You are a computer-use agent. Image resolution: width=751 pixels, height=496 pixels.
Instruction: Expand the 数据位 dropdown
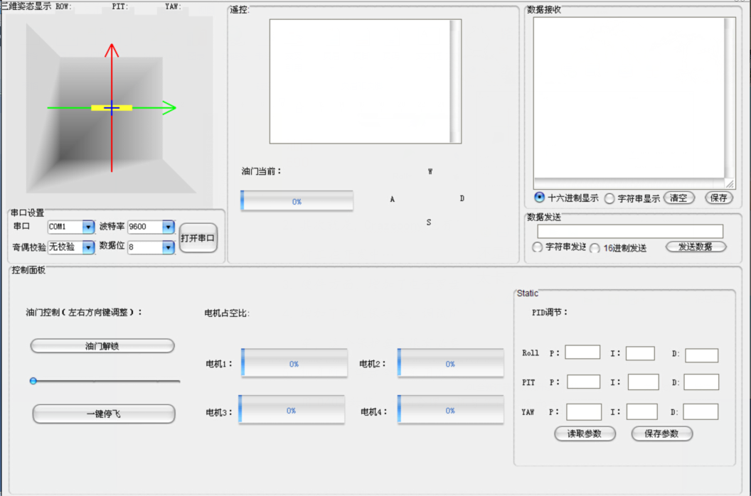tap(168, 247)
